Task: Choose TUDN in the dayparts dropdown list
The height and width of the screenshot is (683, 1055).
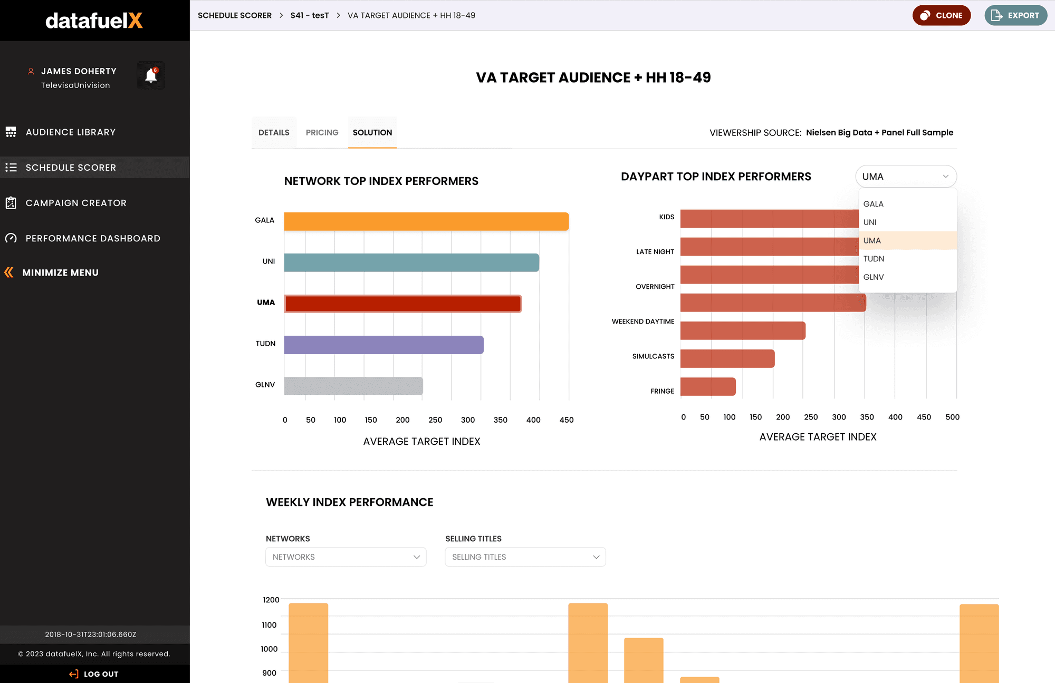Action: tap(907, 259)
